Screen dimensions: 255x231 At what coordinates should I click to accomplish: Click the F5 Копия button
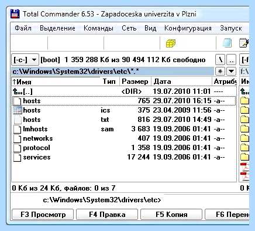click(x=171, y=215)
